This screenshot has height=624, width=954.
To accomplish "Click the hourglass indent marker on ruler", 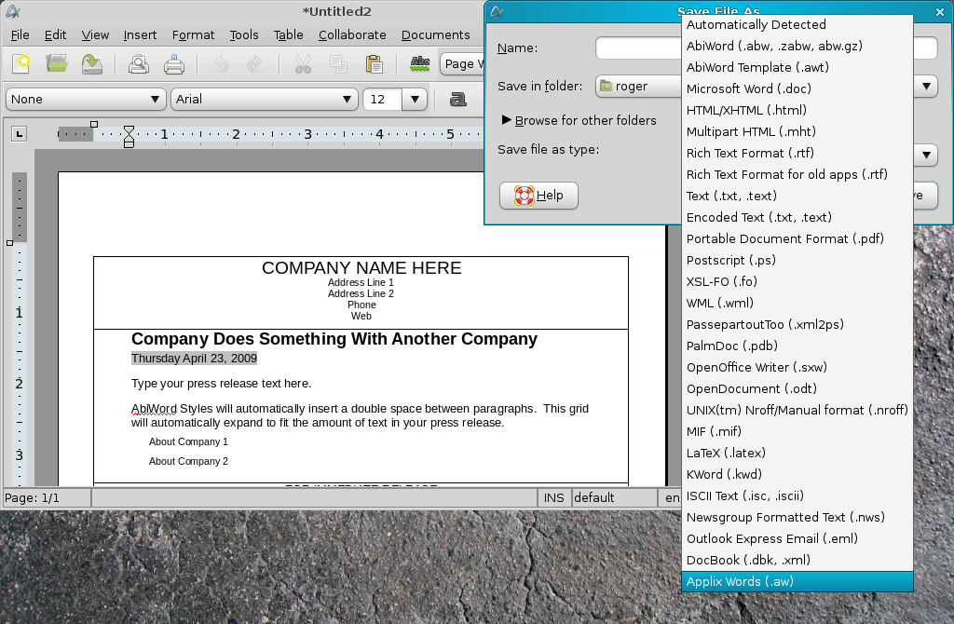I will [129, 136].
